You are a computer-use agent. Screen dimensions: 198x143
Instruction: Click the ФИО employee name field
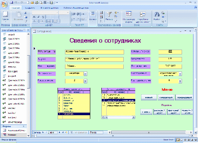click(x=94, y=52)
